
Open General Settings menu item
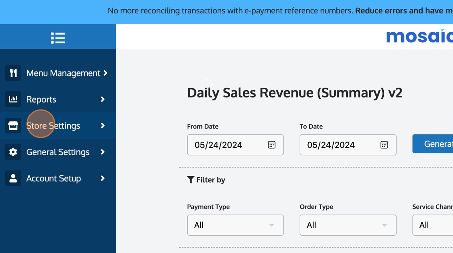[x=58, y=152]
